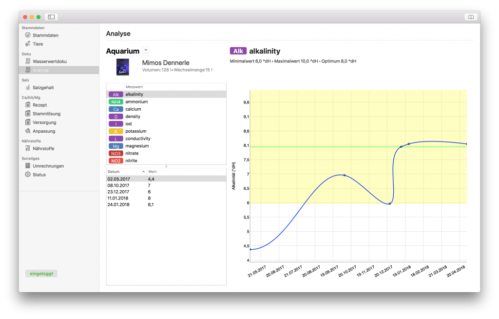This screenshot has width=499, height=319.
Task: Select calcium in the Messwert list
Action: [166, 109]
